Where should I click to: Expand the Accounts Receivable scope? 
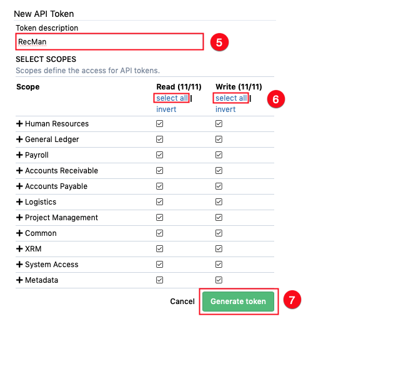(x=19, y=171)
